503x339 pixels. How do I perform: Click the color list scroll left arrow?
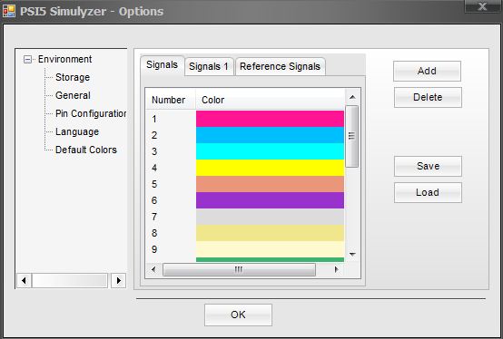tap(153, 269)
